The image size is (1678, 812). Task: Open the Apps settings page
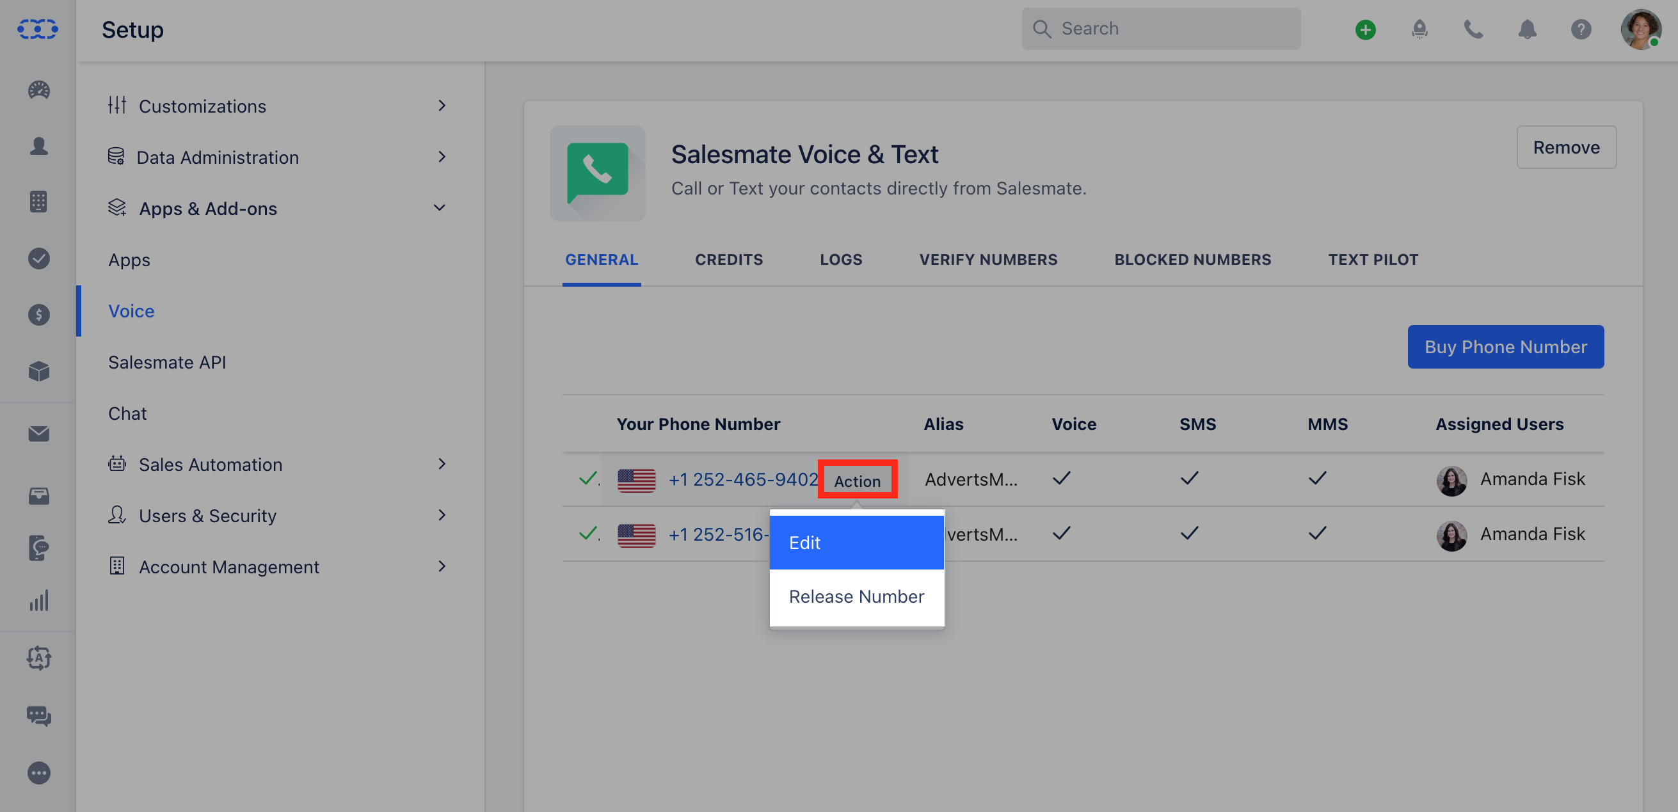tap(129, 260)
